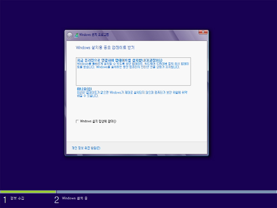Viewport: 277px width, 208px height.
Task: Click the back arrow in the setup window
Action: point(70,35)
